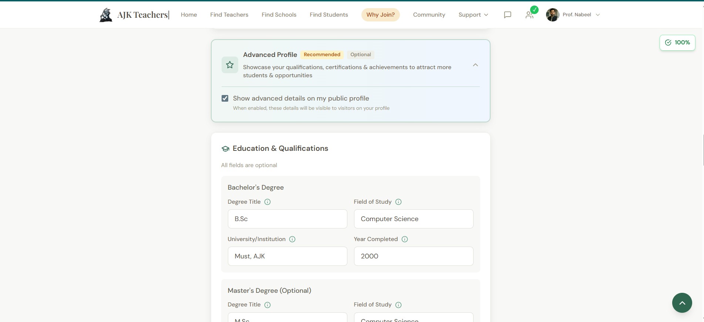Image resolution: width=704 pixels, height=322 pixels.
Task: Click info icon beside Year Completed
Action: [405, 239]
